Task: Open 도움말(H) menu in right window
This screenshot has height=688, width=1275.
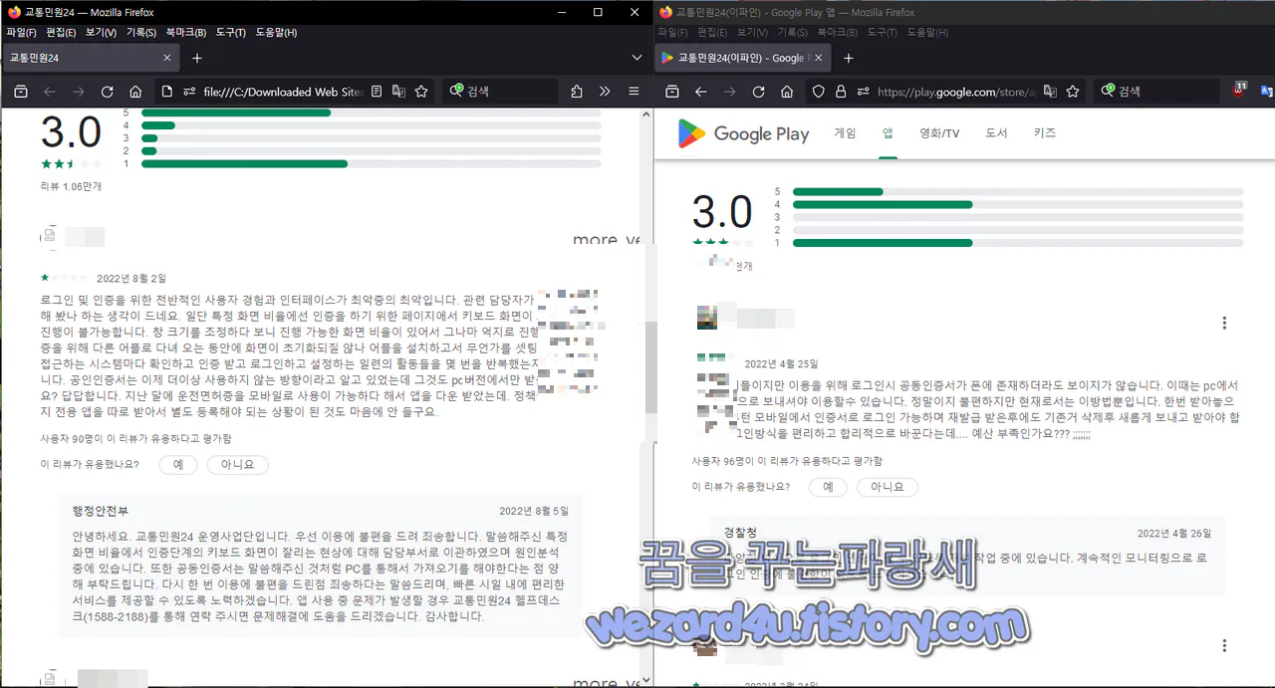Action: (928, 33)
